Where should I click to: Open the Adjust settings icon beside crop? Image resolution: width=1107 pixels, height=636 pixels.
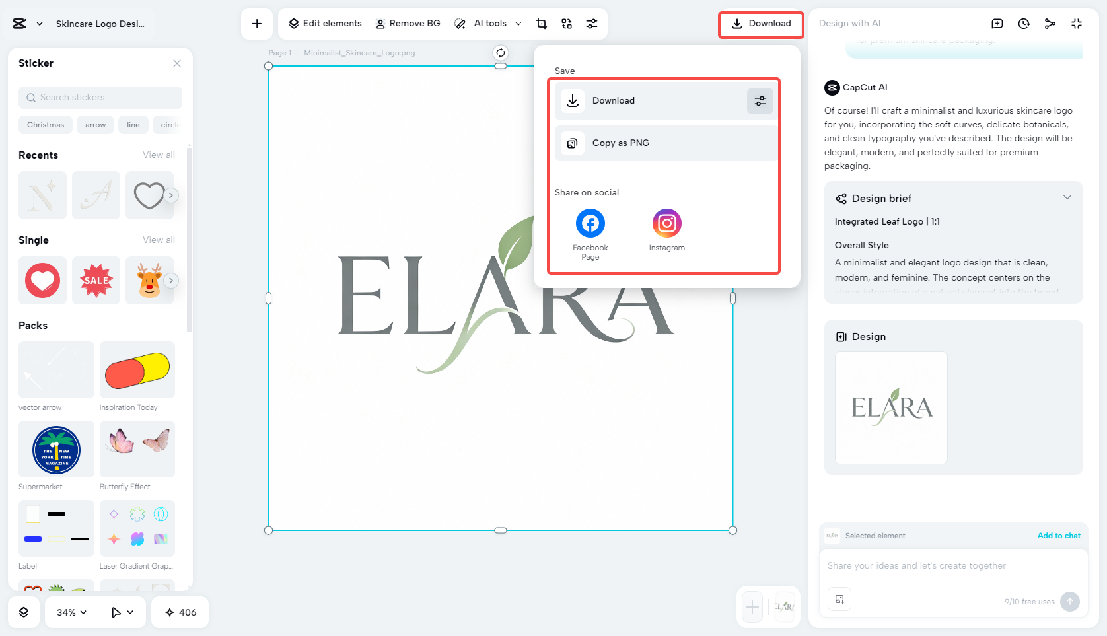(x=592, y=23)
